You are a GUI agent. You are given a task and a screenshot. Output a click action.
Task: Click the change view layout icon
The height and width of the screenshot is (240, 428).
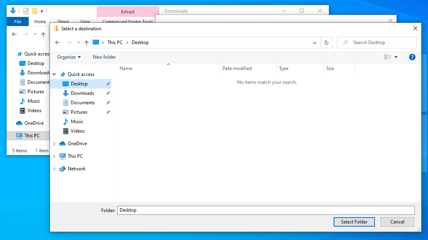387,57
